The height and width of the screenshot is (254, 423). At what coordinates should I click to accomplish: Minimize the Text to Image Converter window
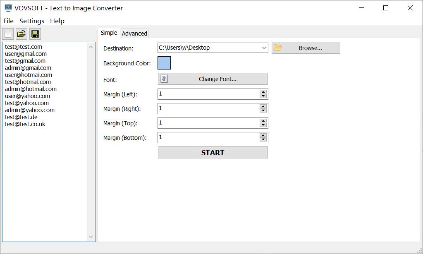pyautogui.click(x=362, y=8)
